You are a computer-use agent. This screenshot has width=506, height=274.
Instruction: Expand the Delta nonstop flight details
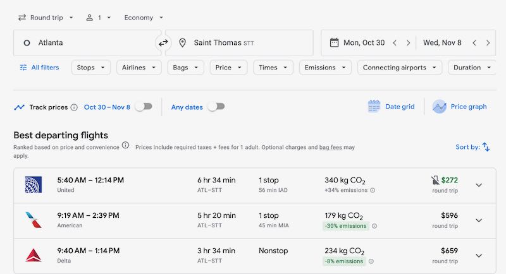[x=479, y=256]
